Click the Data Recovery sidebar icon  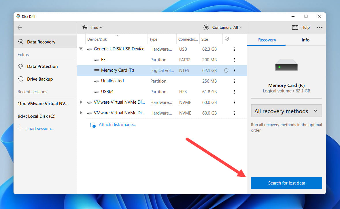21,41
